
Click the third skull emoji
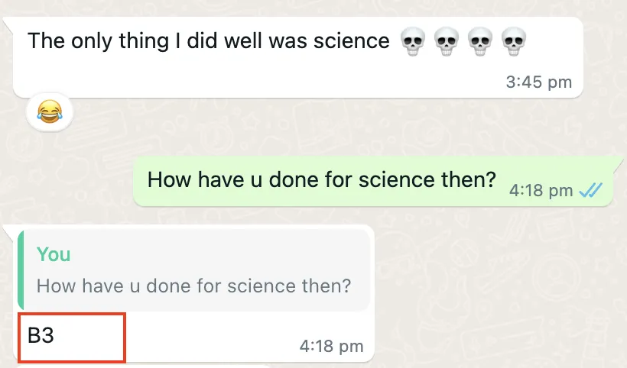pos(479,41)
